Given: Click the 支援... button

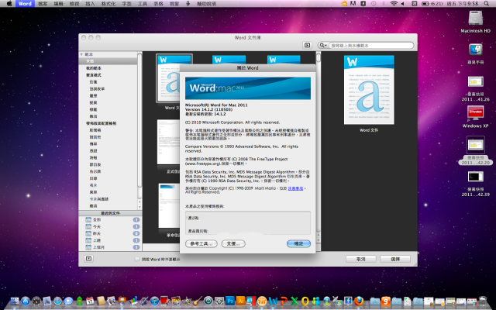Looking at the screenshot, I should coord(233,243).
